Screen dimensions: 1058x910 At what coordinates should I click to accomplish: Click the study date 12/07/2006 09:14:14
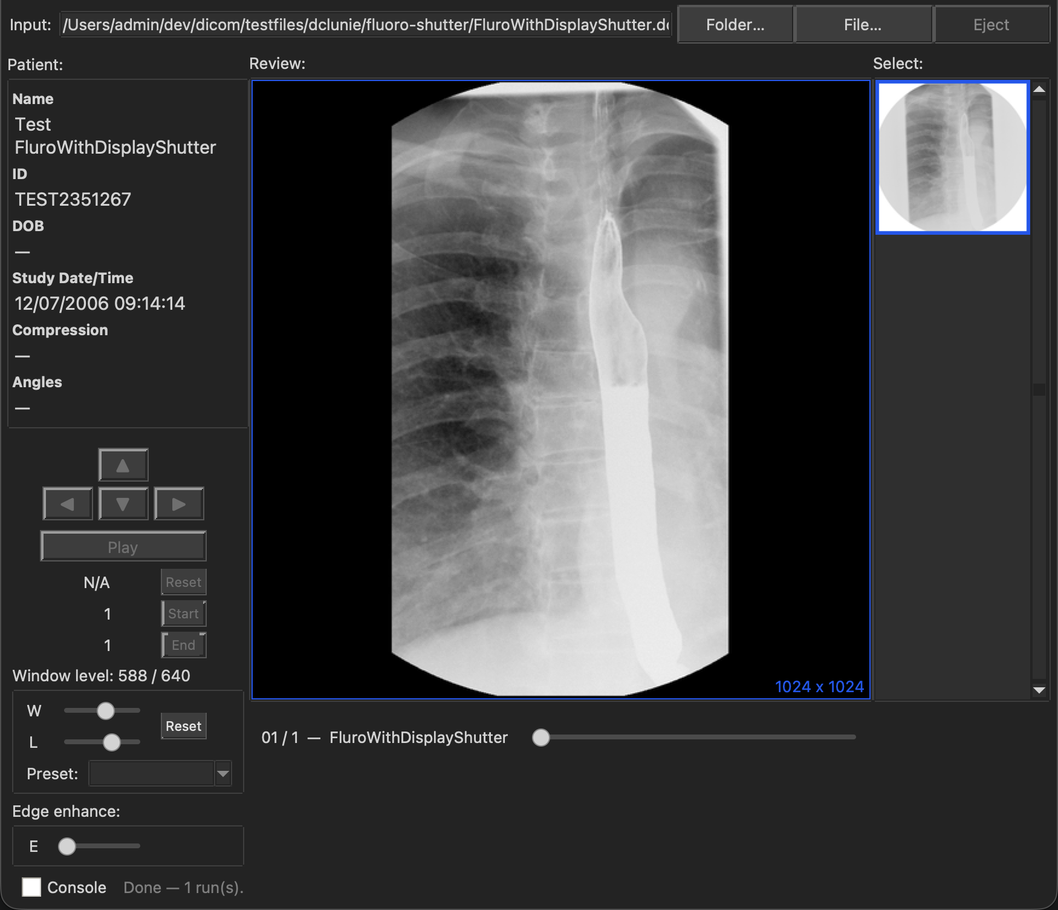[x=100, y=303]
